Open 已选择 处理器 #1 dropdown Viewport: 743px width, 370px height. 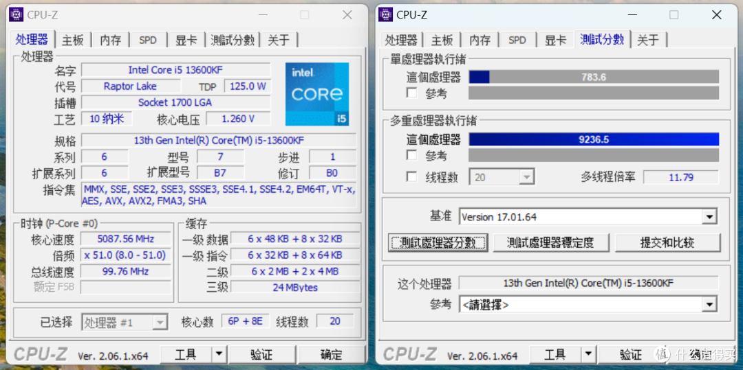125,323
